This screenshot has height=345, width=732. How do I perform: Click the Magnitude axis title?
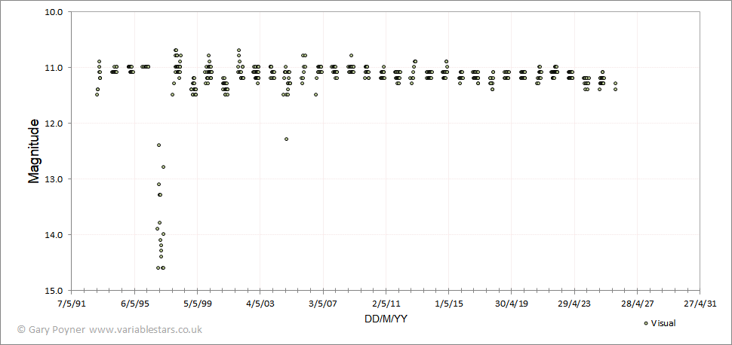coord(34,151)
